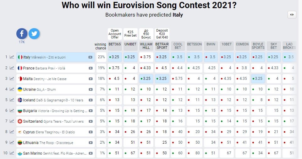The height and width of the screenshot is (159, 302).
Task: Open the chart icon for San Marino
Action: tap(12, 153)
